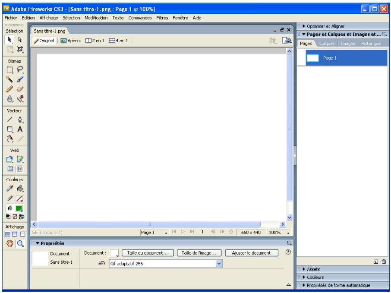The image size is (391, 293).
Task: Hide slices and hotspots
Action: (10, 169)
